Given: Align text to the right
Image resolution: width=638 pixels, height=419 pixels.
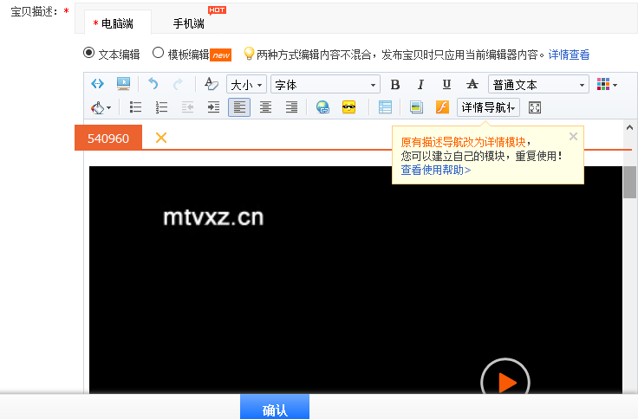Looking at the screenshot, I should point(291,107).
